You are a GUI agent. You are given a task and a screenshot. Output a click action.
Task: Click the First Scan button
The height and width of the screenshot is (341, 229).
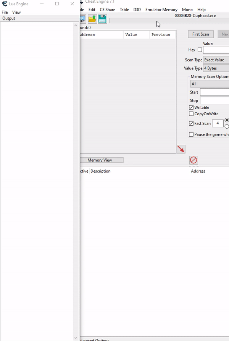click(x=201, y=34)
